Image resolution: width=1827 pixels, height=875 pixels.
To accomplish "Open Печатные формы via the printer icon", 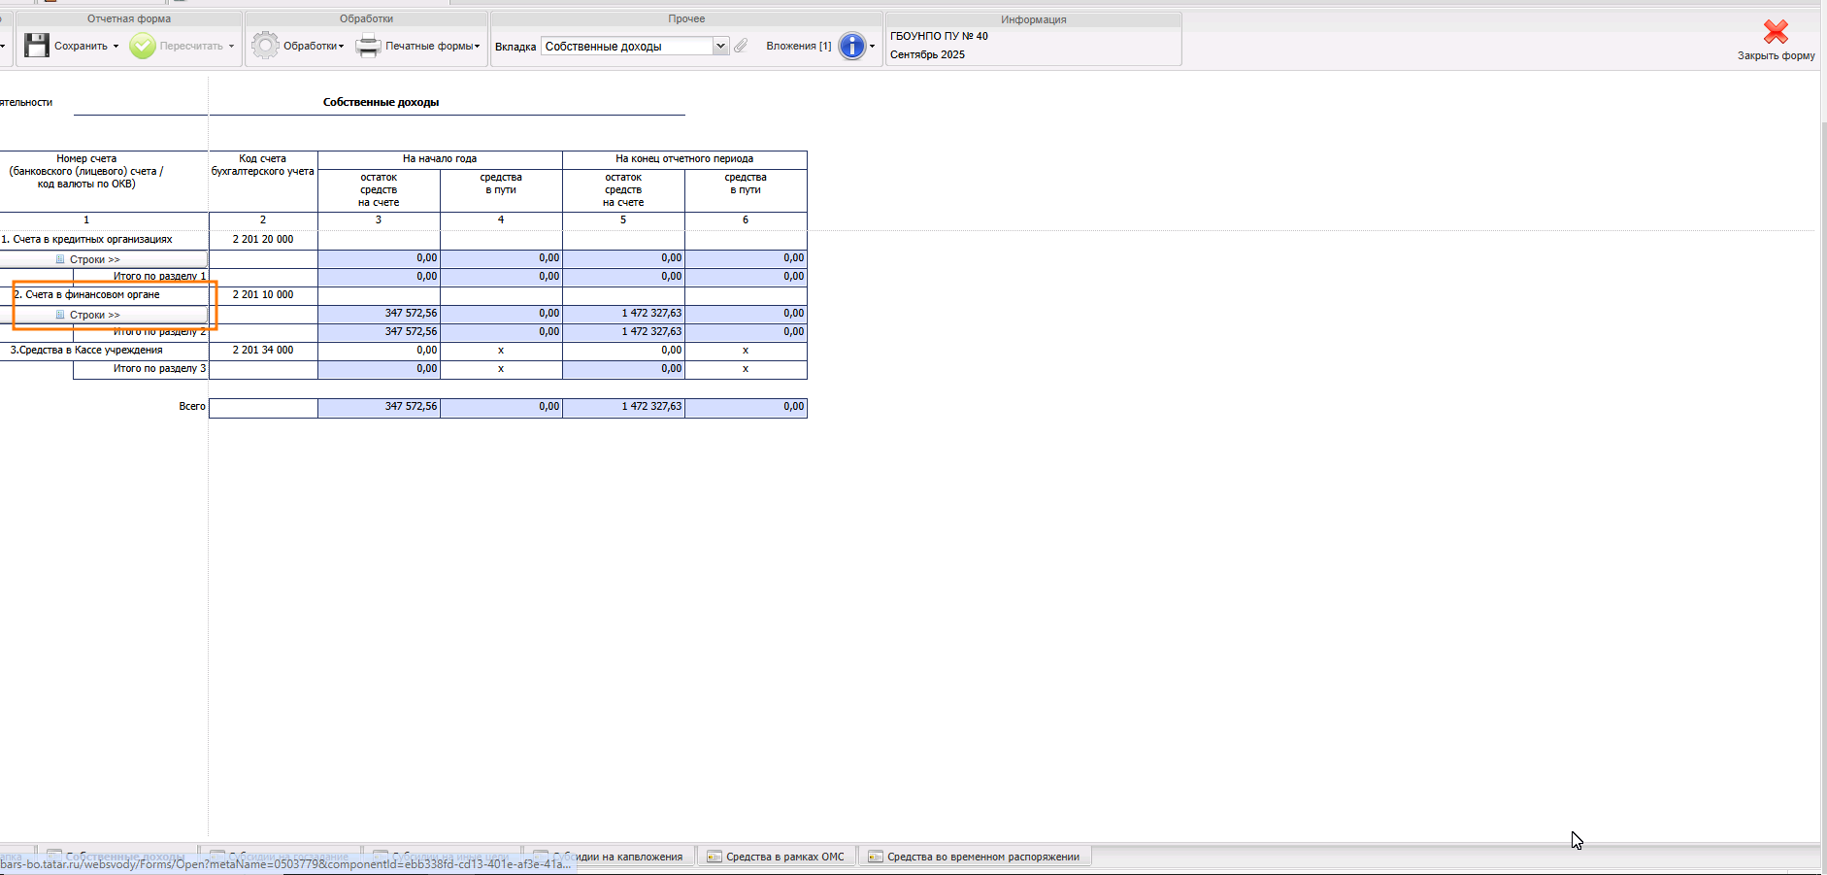I will 368,46.
